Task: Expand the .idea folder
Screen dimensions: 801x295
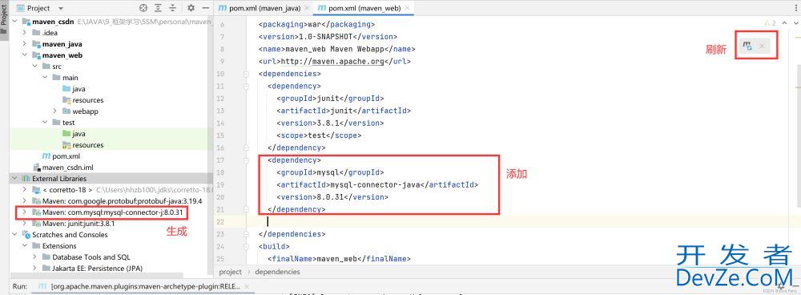Action: tap(24, 33)
